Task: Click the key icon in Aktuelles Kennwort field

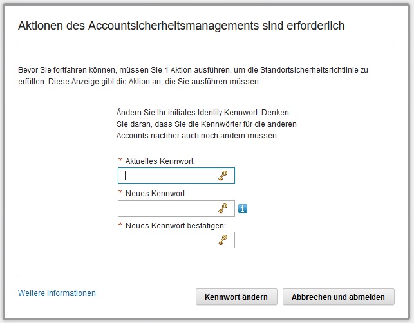Action: (x=223, y=176)
